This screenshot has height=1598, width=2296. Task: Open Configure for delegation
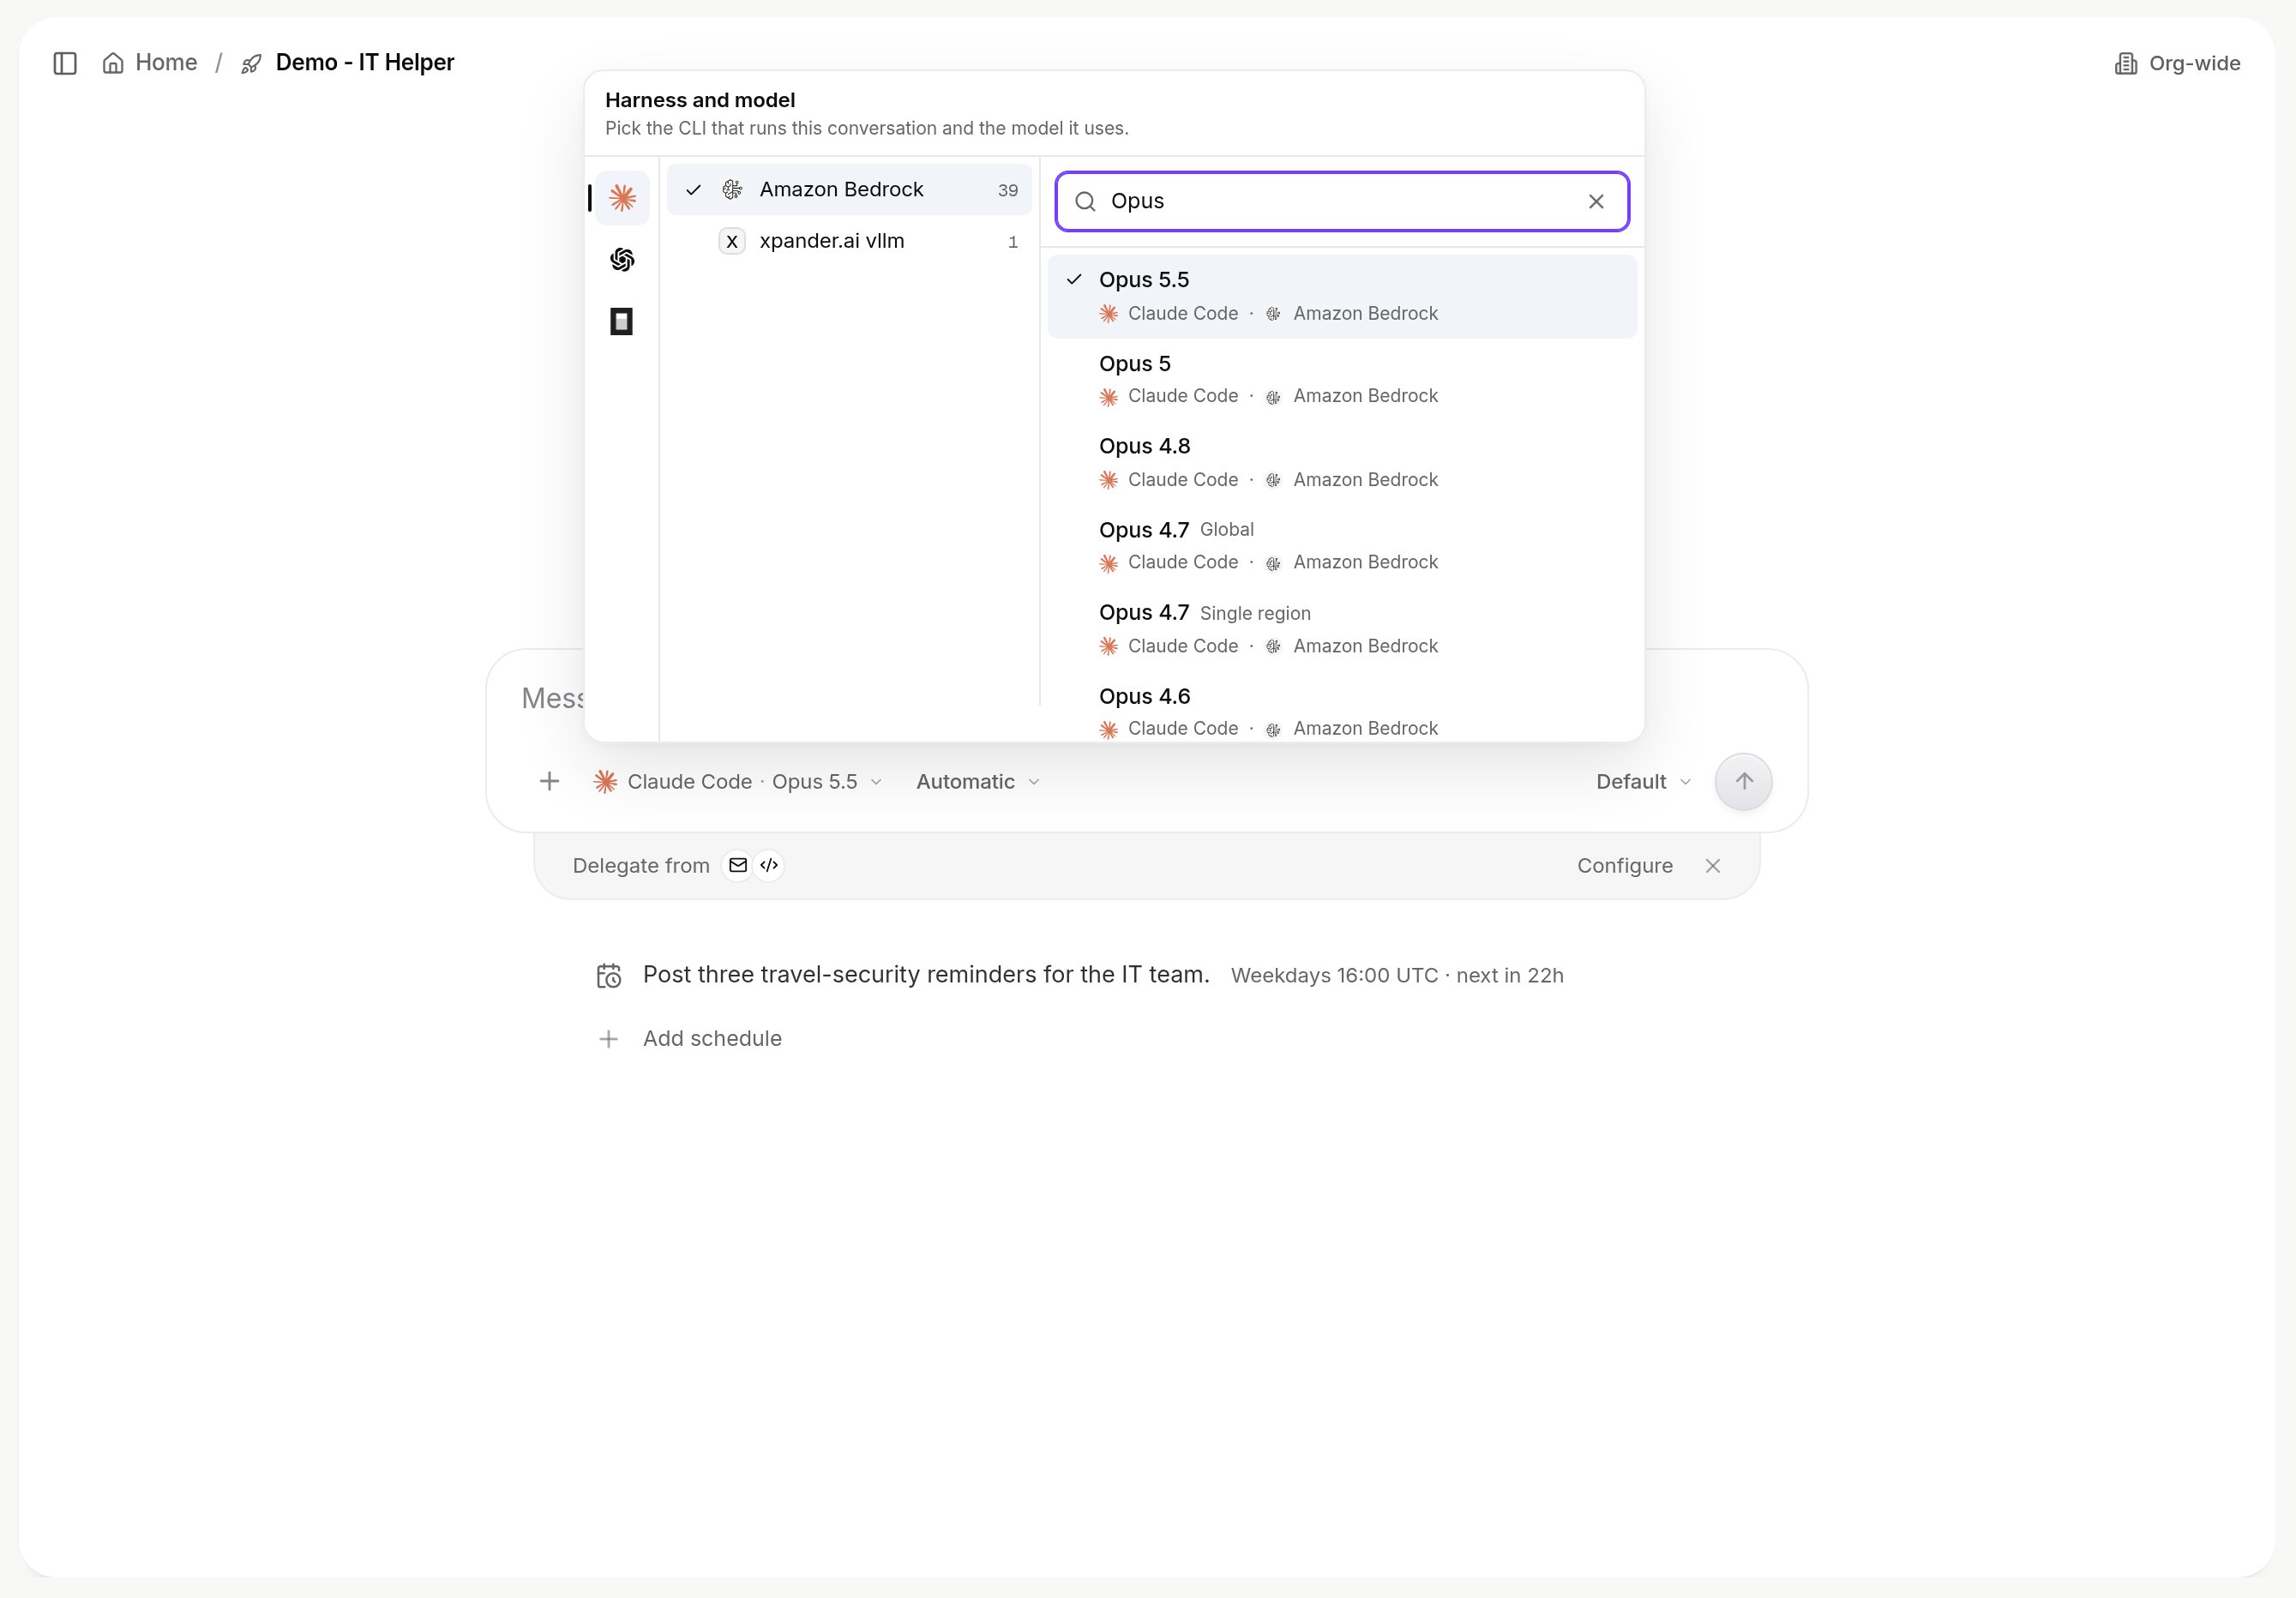[x=1625, y=866]
